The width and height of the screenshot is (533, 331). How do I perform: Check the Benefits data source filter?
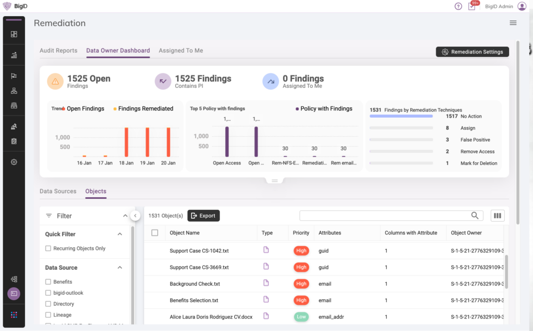pyautogui.click(x=48, y=282)
